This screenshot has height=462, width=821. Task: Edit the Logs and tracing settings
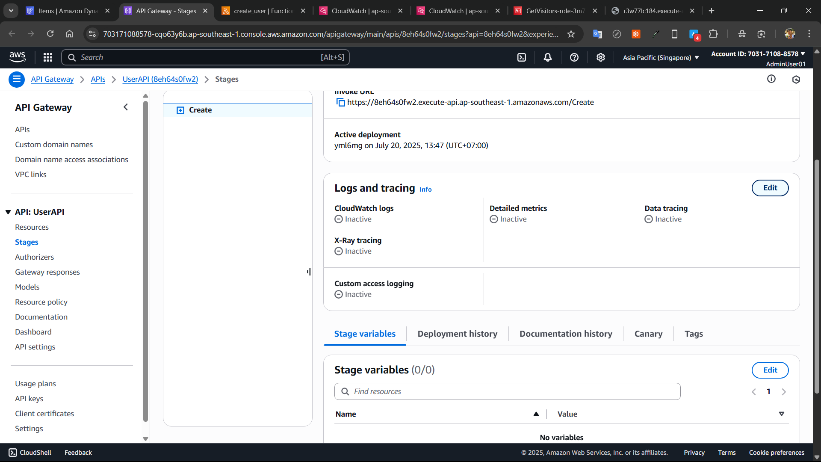tap(770, 188)
